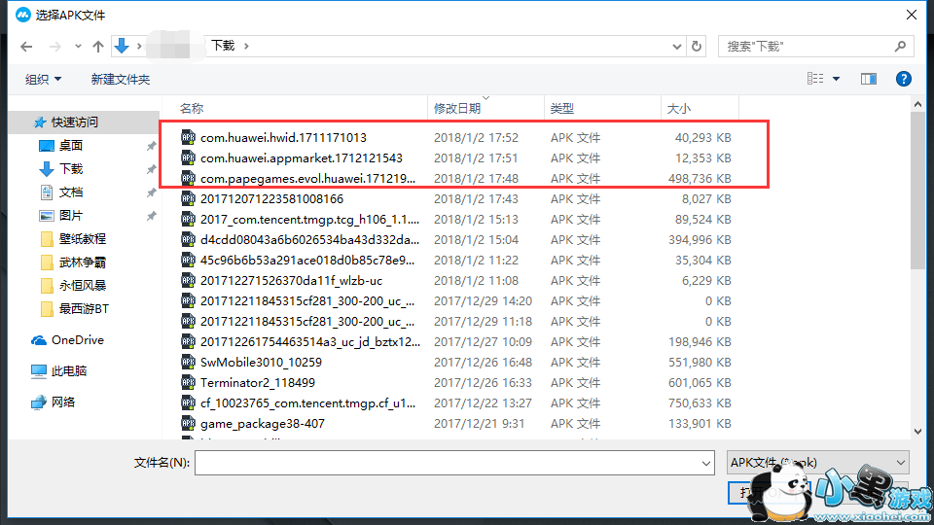
Task: Open the 最西游BT folder
Action: point(84,309)
